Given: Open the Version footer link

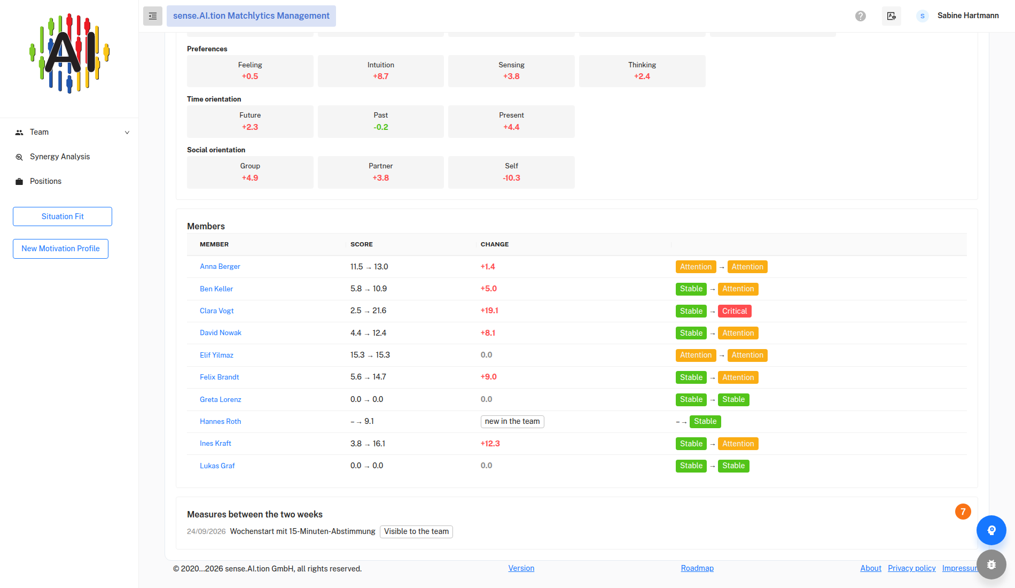Looking at the screenshot, I should [x=521, y=568].
